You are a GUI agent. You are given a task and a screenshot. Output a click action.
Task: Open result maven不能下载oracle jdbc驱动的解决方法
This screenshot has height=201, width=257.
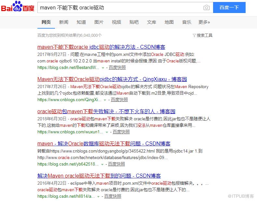tap(101, 47)
